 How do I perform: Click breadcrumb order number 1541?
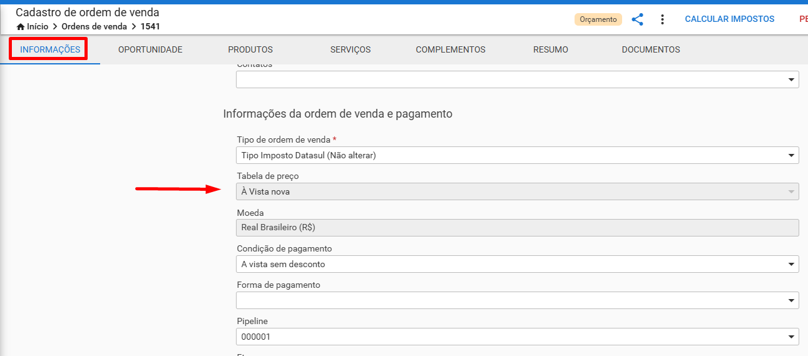click(x=150, y=27)
